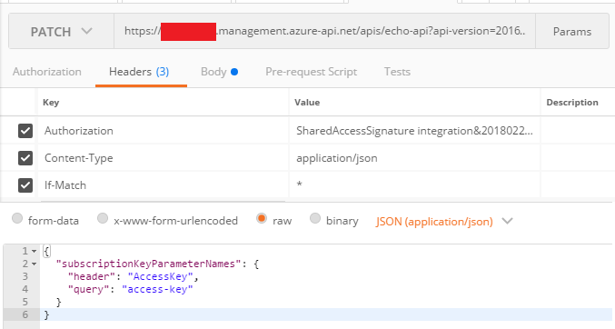Viewport: 615px width, 329px height.
Task: Click the If-Match key cell
Action: pyautogui.click(x=164, y=185)
